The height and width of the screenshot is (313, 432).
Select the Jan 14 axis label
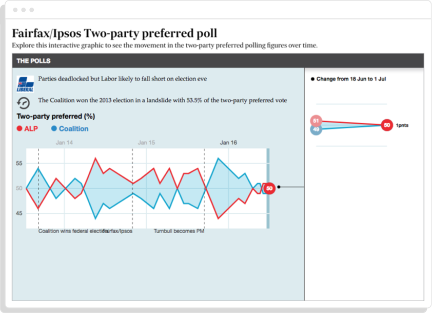coord(64,143)
